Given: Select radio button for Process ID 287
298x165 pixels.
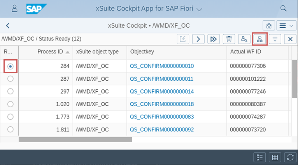Looking at the screenshot, I should tap(11, 79).
